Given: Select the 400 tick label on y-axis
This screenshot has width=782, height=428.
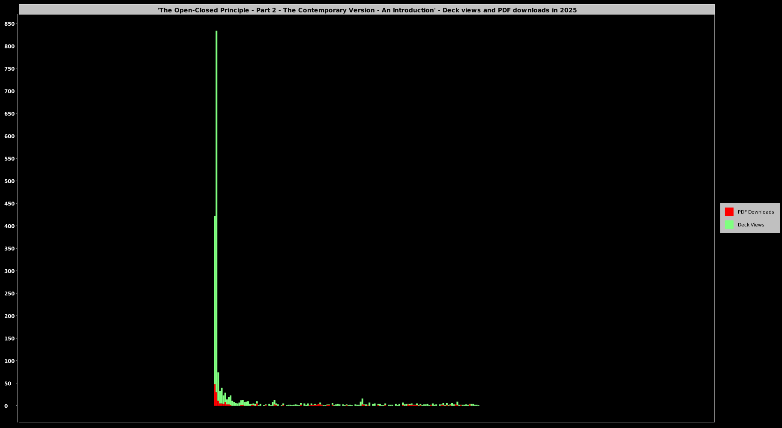Looking at the screenshot, I should 9,226.
